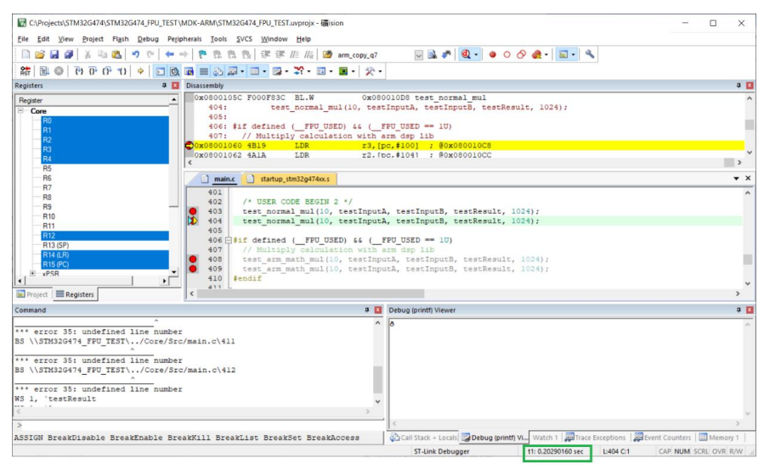Toggle the Registers Window button
The height and width of the screenshot is (469, 764).
coord(204,71)
